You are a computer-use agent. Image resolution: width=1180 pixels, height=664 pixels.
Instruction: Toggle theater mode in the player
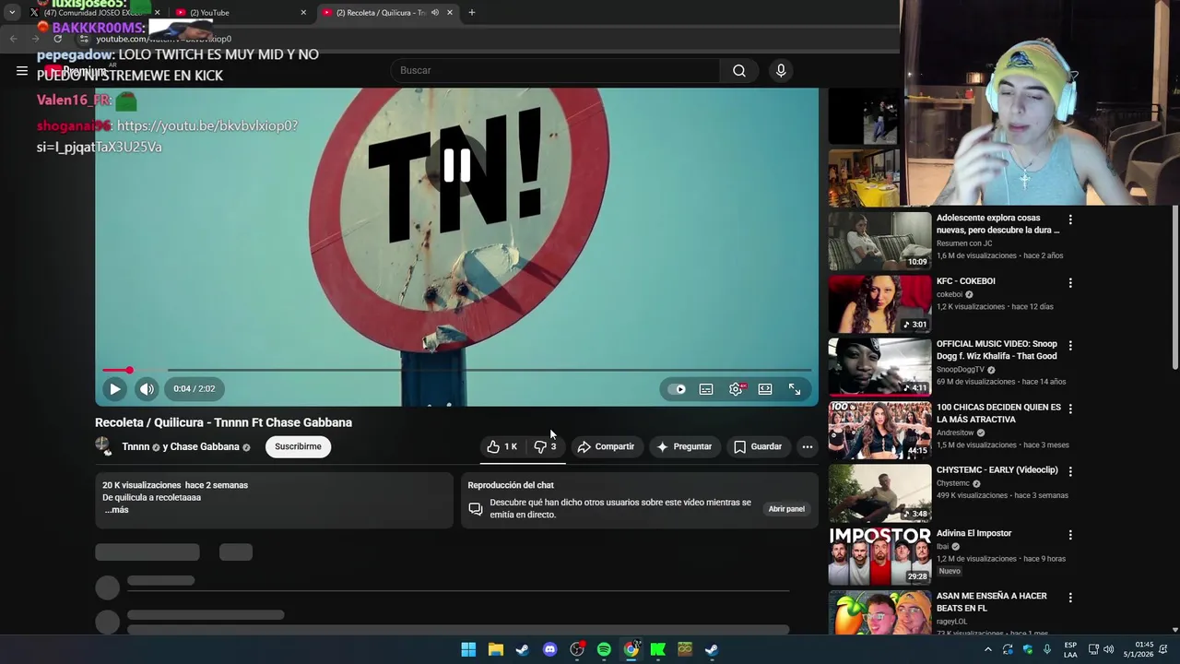pyautogui.click(x=765, y=389)
